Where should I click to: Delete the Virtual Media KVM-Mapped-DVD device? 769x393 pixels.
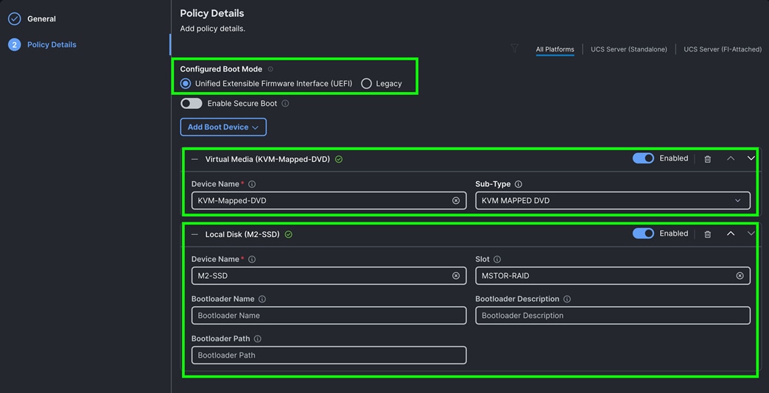[707, 159]
